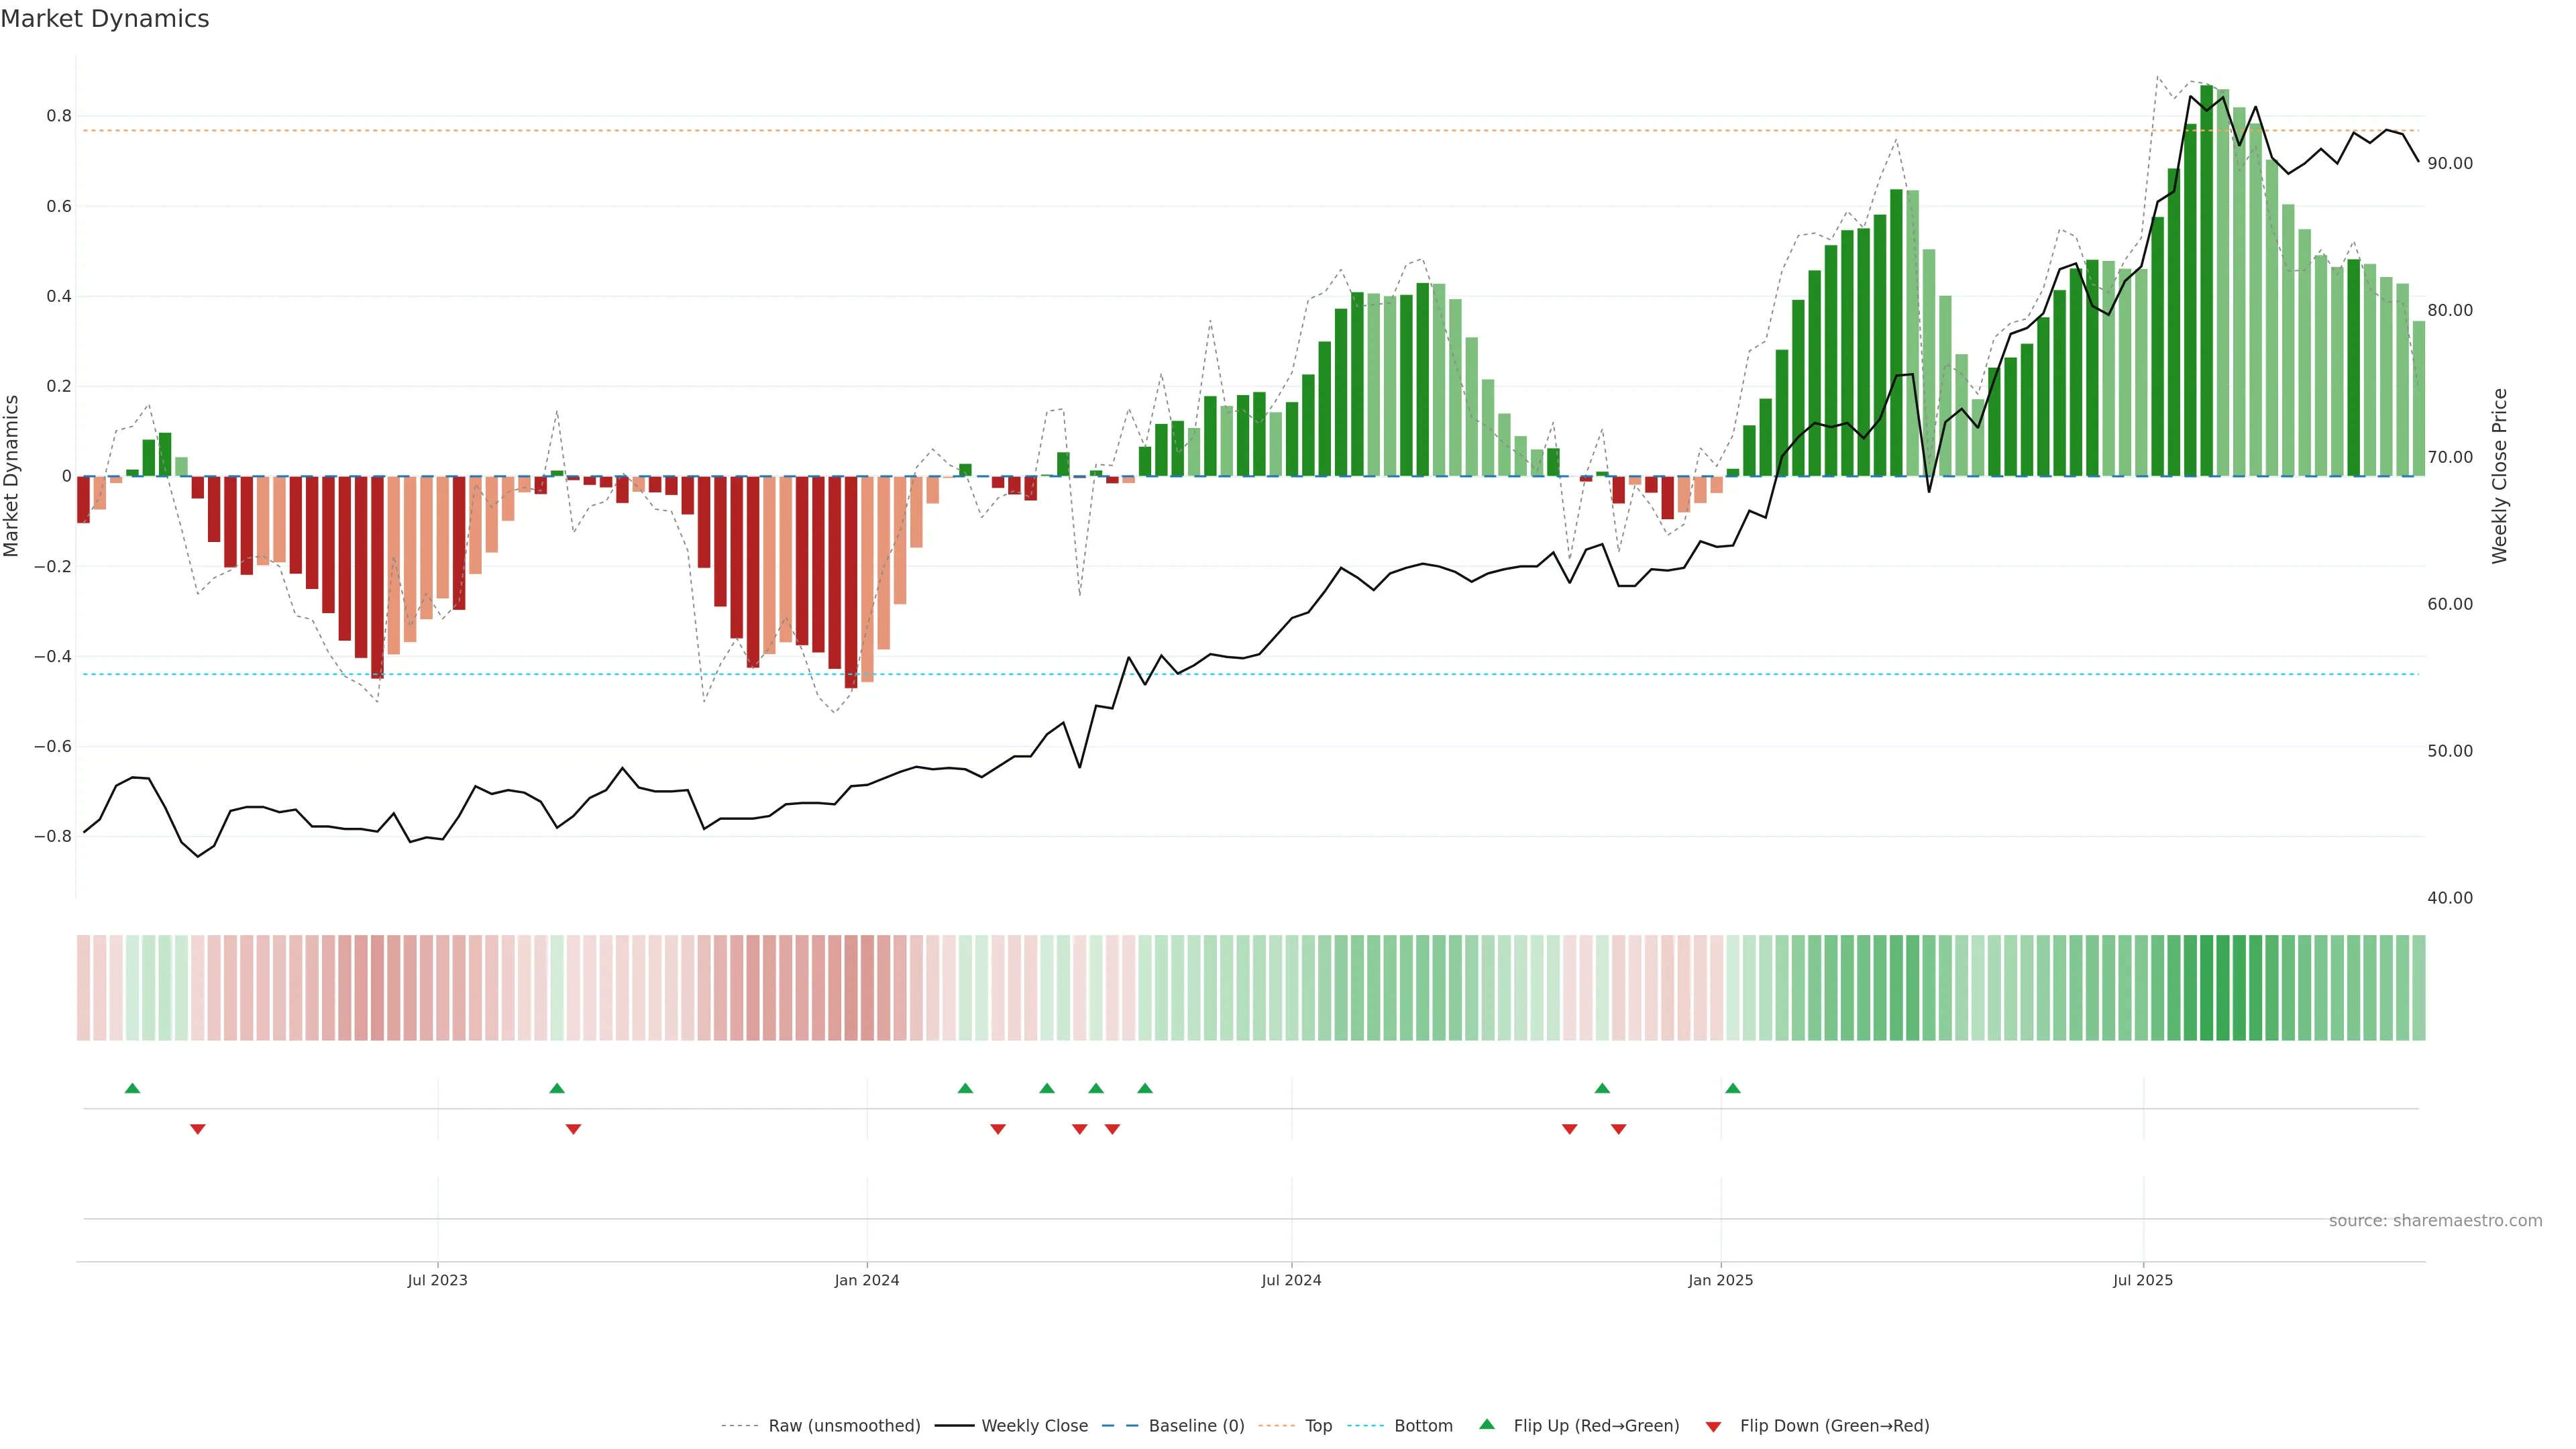This screenshot has height=1449, width=2576.
Task: Toggle the Weekly Close legend series
Action: tap(1034, 1426)
